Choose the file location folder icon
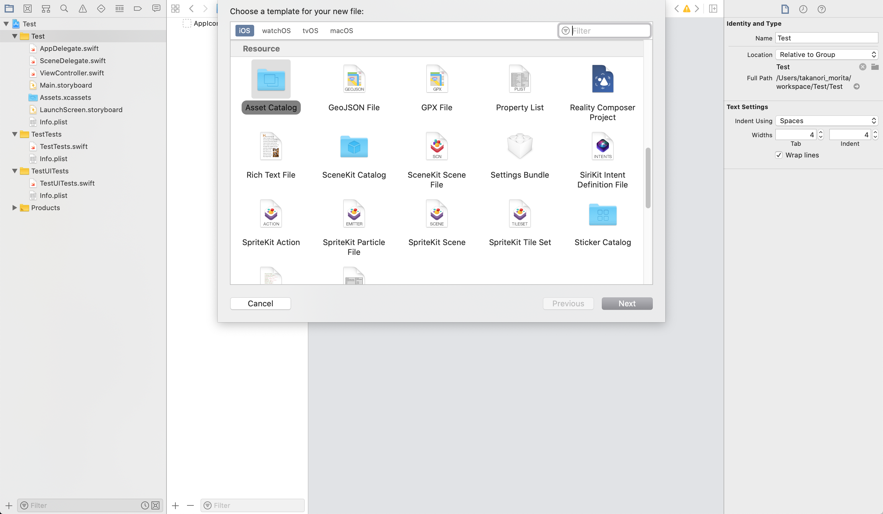This screenshot has width=883, height=514. tap(875, 66)
